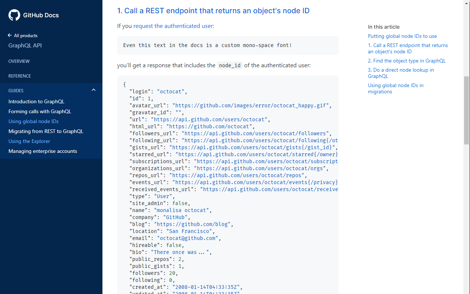Click the "public_repos": 2 line
This screenshot has width=470, height=294.
click(157, 259)
